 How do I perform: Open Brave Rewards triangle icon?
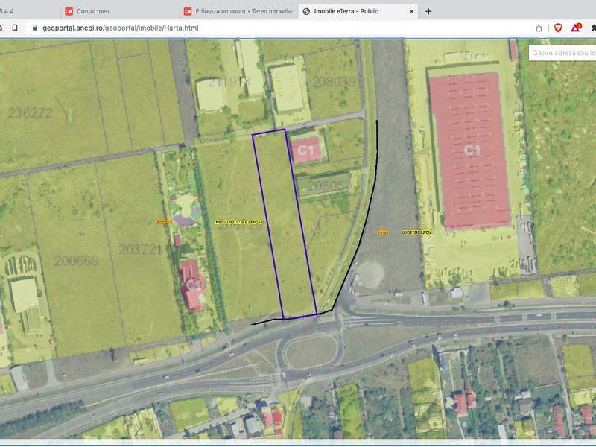coord(576,28)
